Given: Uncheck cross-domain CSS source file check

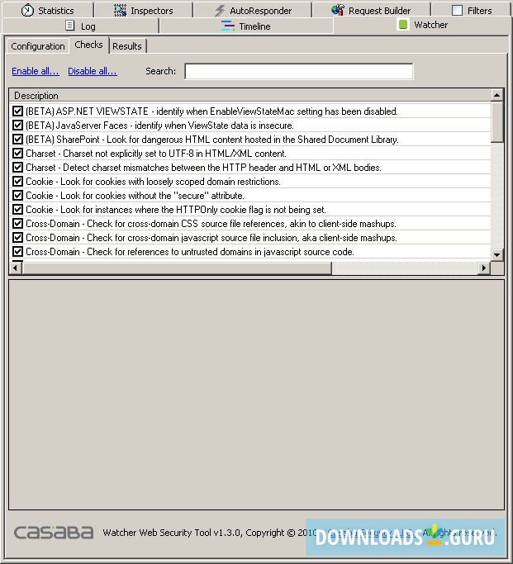Looking at the screenshot, I should (17, 223).
